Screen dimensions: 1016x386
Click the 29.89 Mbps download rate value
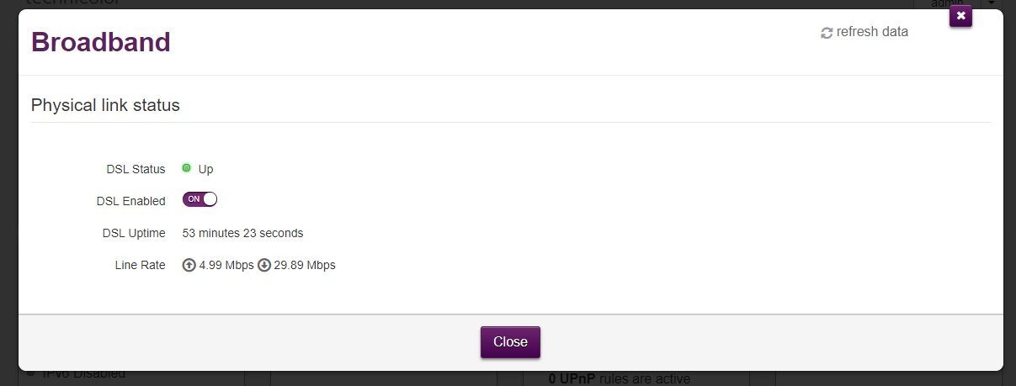click(x=305, y=266)
